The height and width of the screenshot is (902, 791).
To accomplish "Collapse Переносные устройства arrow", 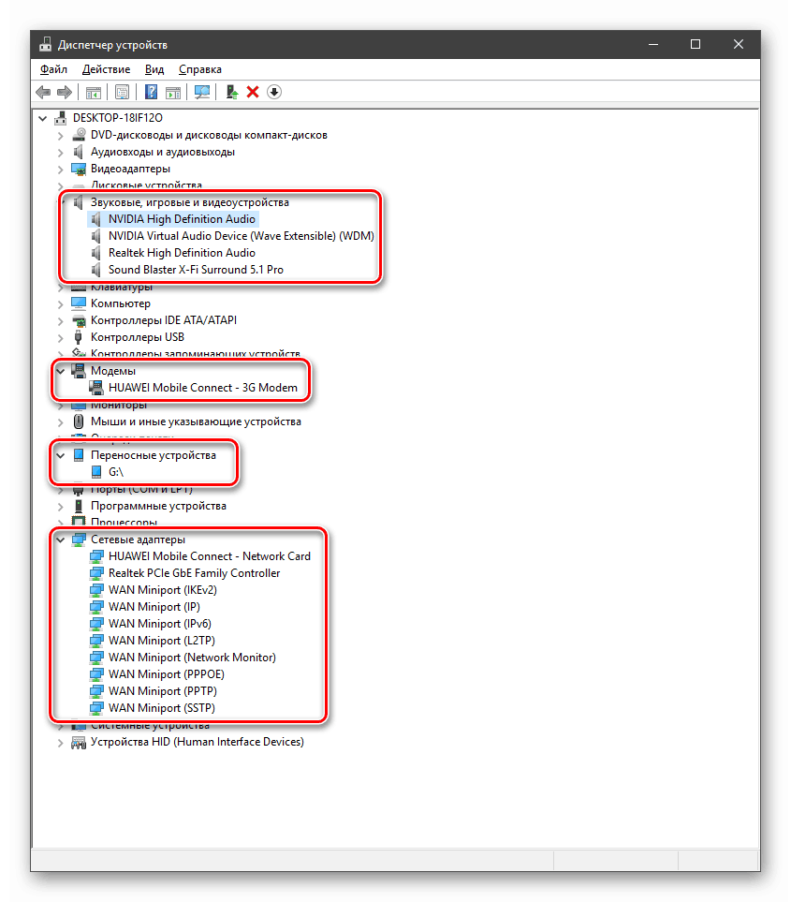I will pyautogui.click(x=60, y=455).
